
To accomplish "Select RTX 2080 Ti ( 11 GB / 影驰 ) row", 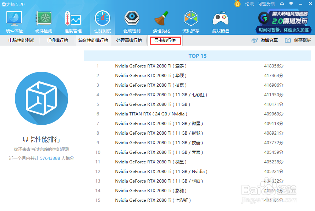I will coord(198,133).
